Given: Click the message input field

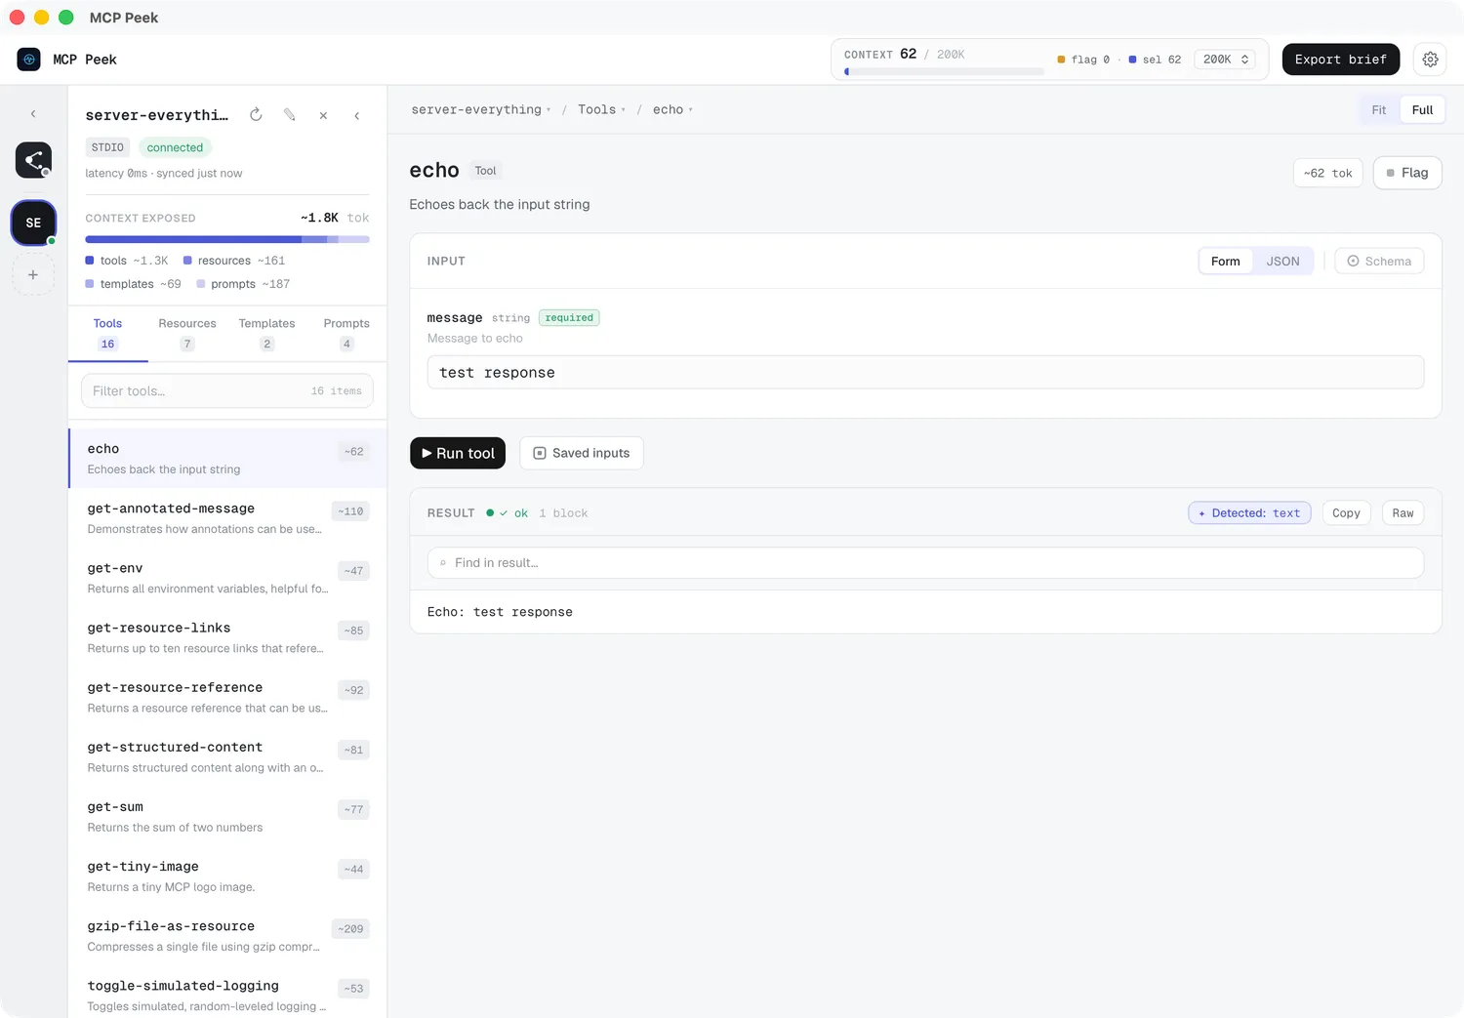Looking at the screenshot, I should 925,372.
